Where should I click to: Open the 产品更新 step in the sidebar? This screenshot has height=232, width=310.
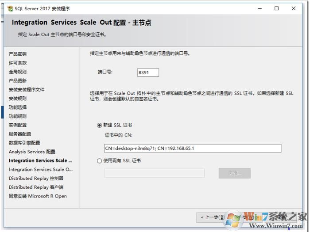(18, 81)
